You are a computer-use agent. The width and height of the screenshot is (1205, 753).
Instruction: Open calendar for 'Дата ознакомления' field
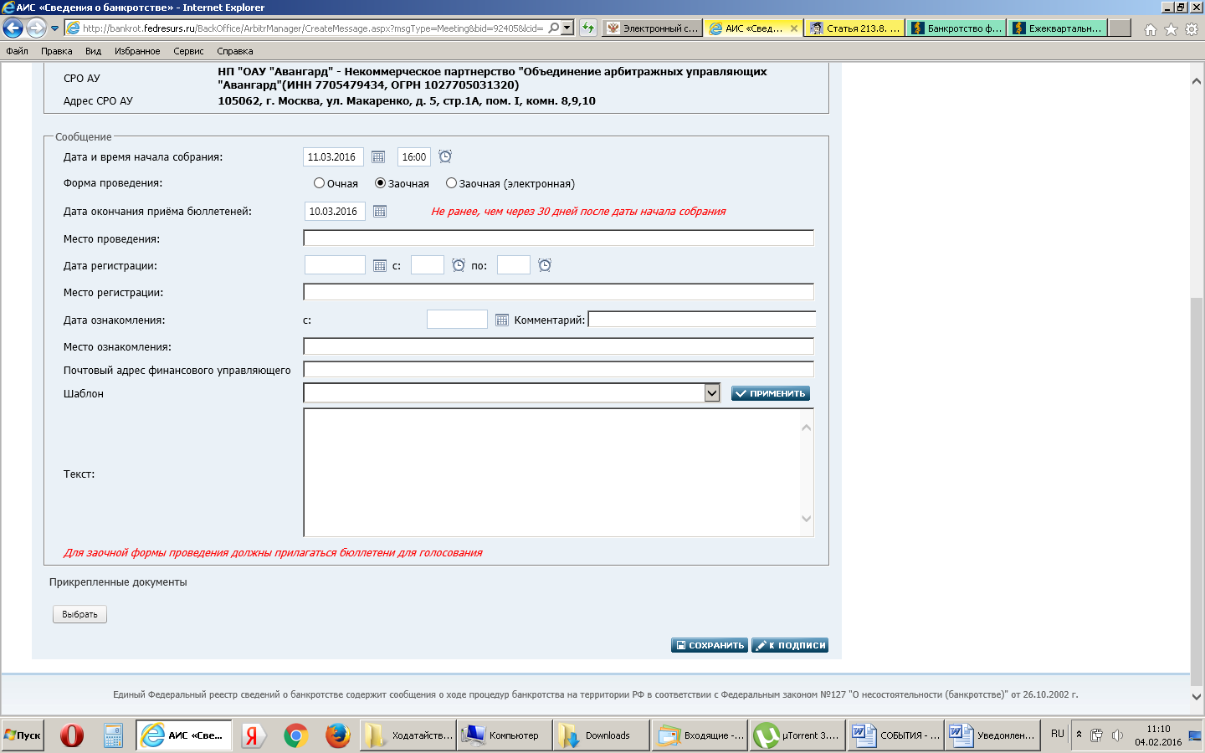502,320
